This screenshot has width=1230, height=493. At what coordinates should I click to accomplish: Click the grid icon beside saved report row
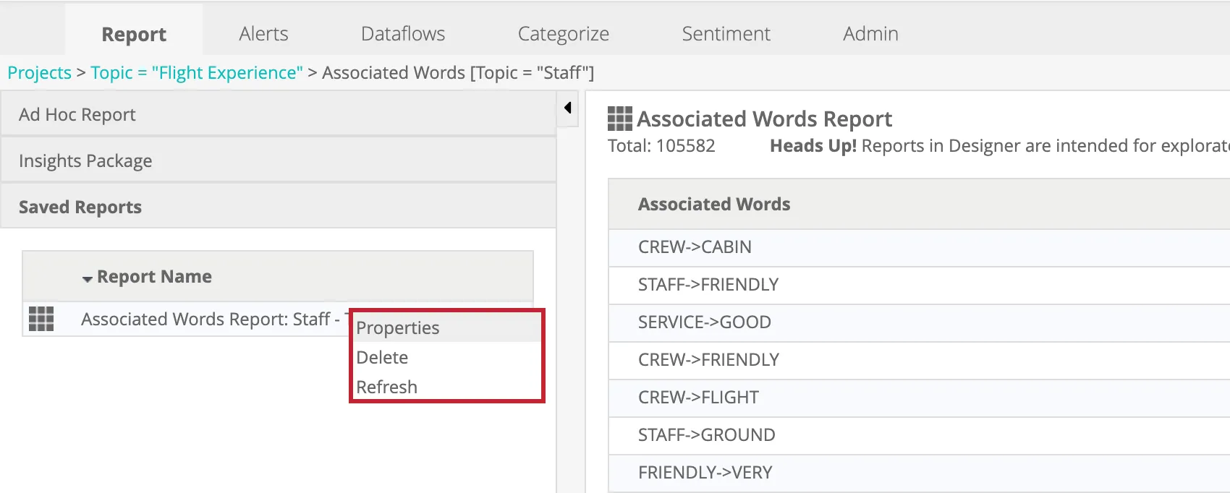tap(41, 319)
